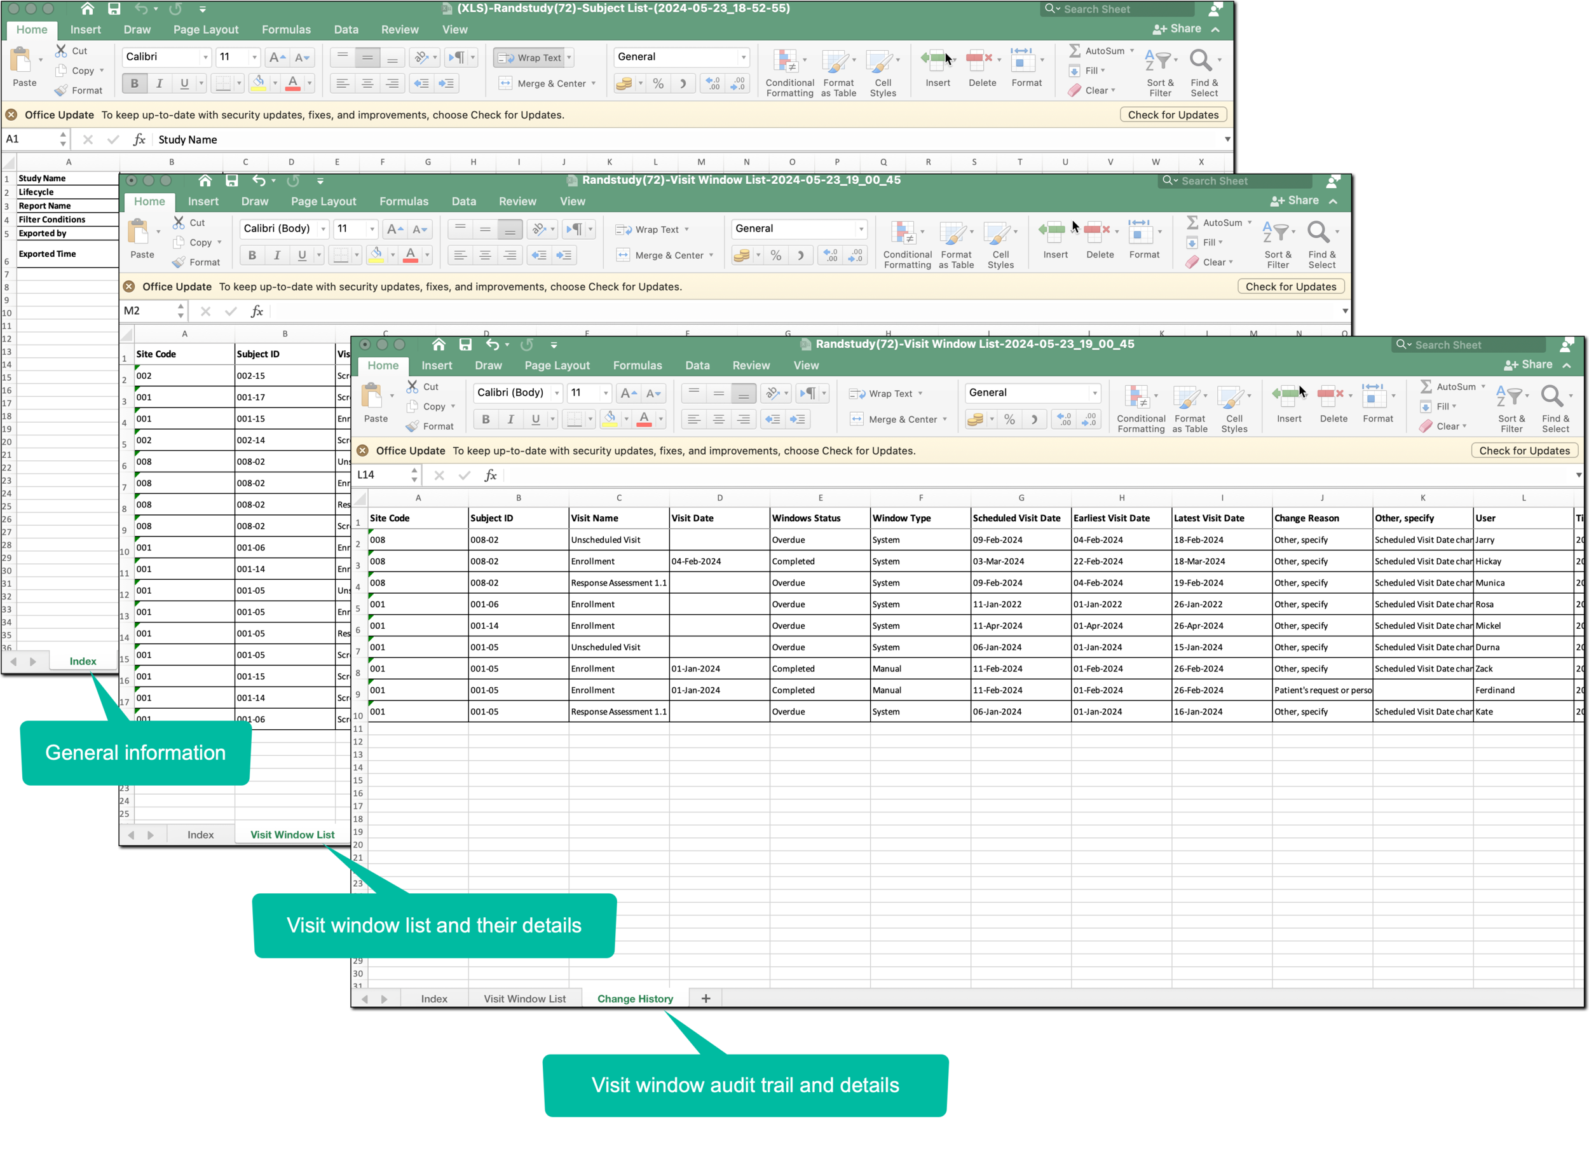Click Share in the front window
Viewport: 1589px width, 1157px height.
(1528, 365)
